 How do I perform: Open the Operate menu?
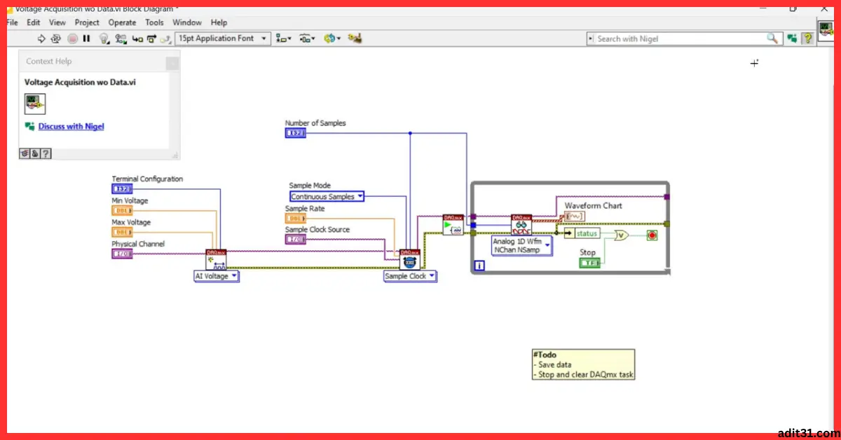point(122,22)
